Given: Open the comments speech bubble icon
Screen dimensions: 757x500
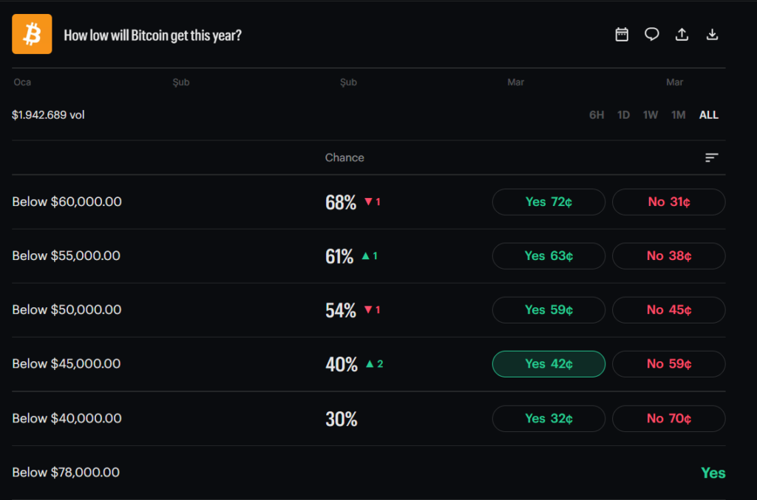Looking at the screenshot, I should pos(651,35).
